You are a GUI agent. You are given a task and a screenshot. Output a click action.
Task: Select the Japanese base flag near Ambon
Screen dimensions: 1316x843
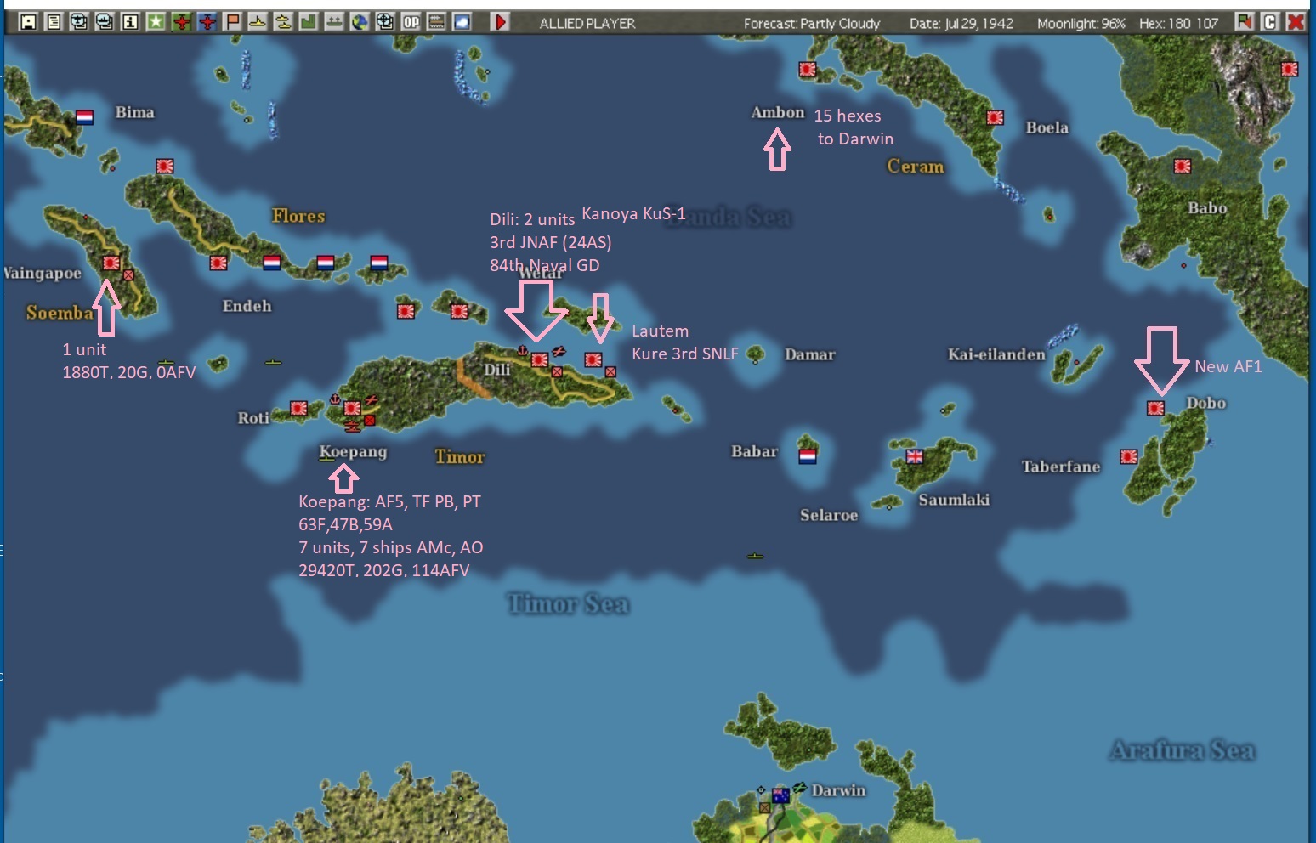pyautogui.click(x=808, y=69)
